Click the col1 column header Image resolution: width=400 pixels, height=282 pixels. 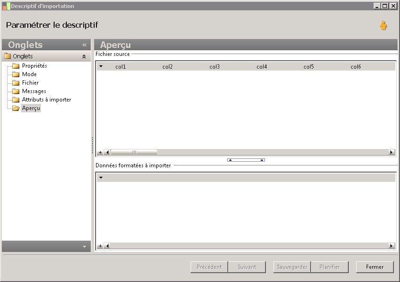click(120, 66)
